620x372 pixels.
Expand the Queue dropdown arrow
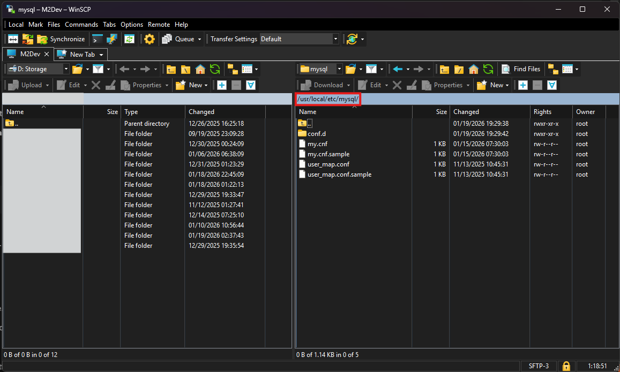[x=200, y=39]
